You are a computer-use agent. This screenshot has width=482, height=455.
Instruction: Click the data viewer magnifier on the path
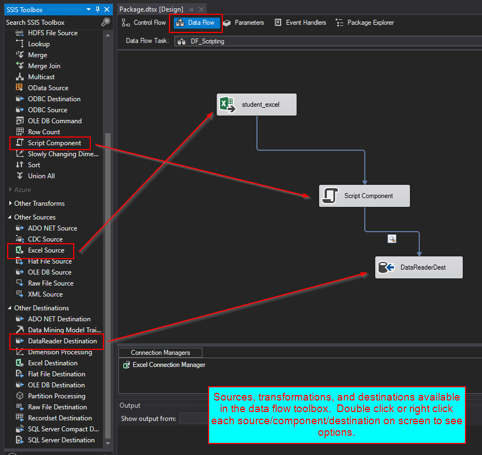coord(392,239)
